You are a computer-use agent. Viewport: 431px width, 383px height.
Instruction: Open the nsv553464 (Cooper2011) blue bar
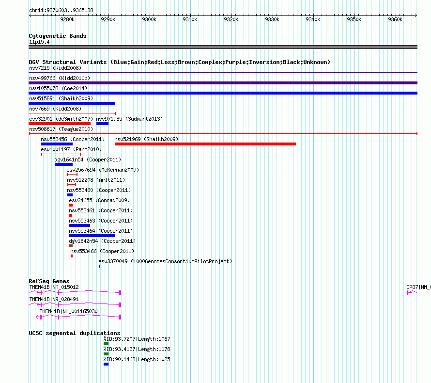tap(92, 236)
